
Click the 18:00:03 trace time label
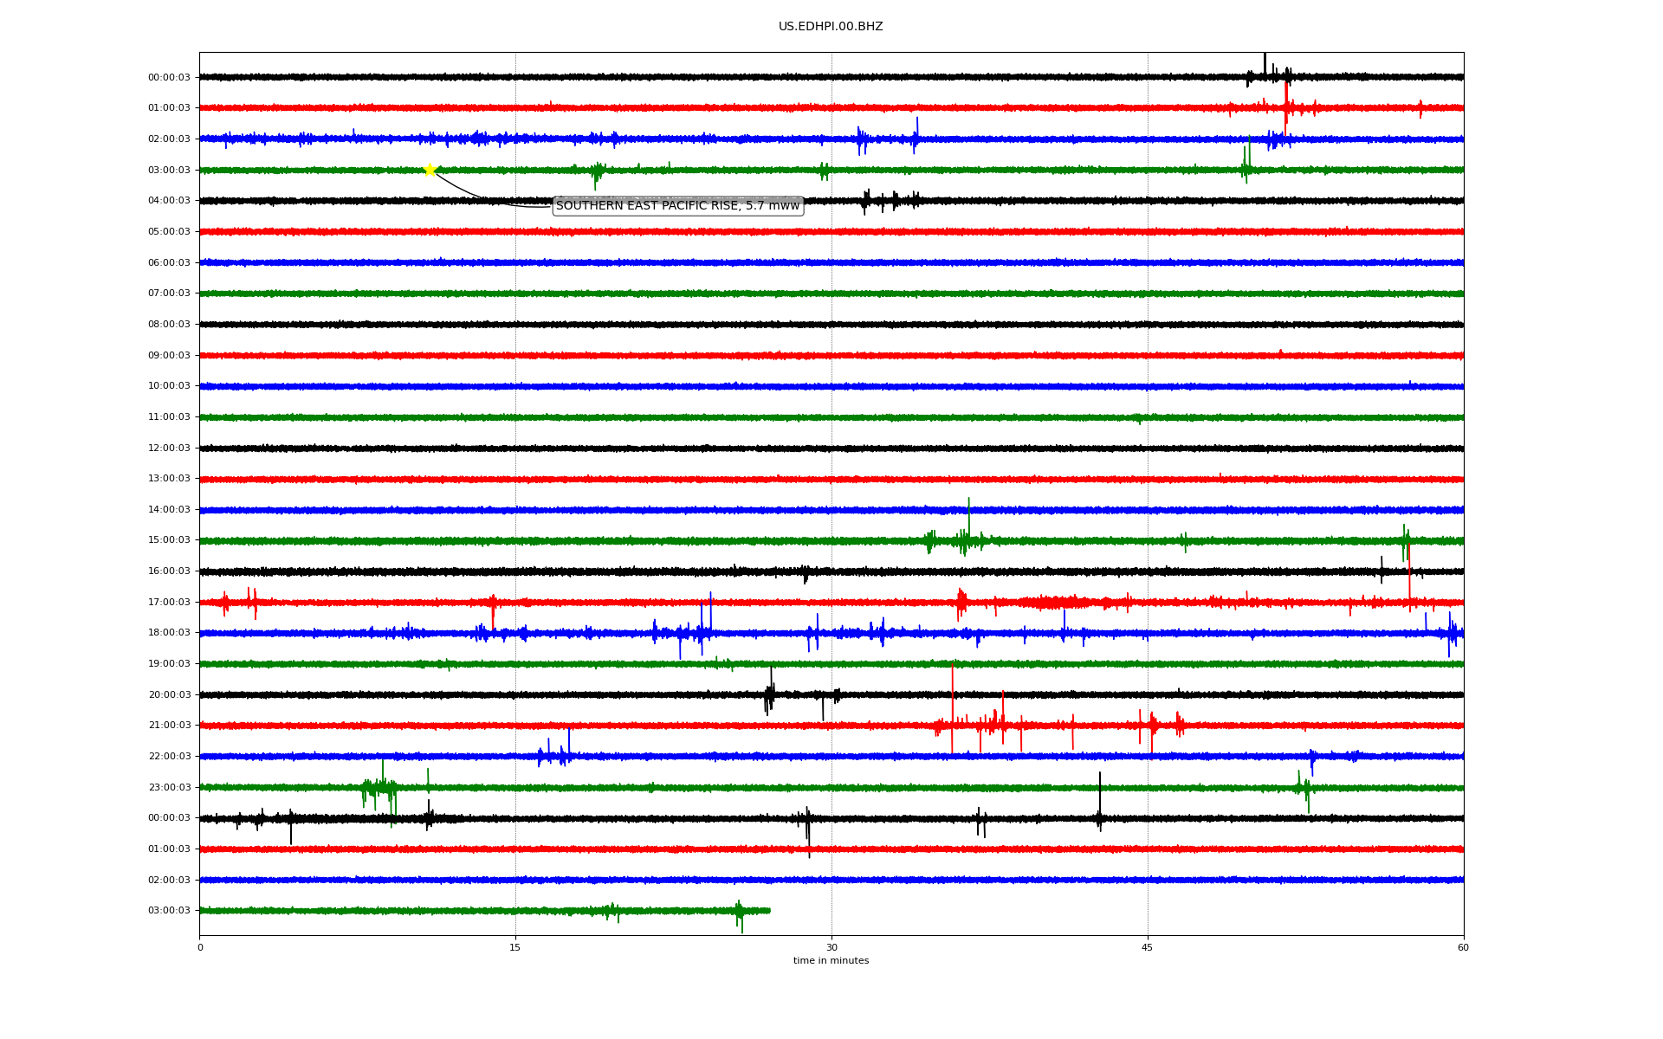169,633
